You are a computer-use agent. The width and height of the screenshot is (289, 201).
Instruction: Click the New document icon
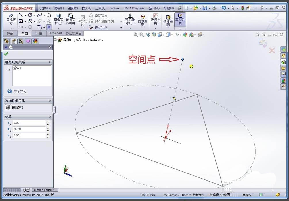[187, 8]
